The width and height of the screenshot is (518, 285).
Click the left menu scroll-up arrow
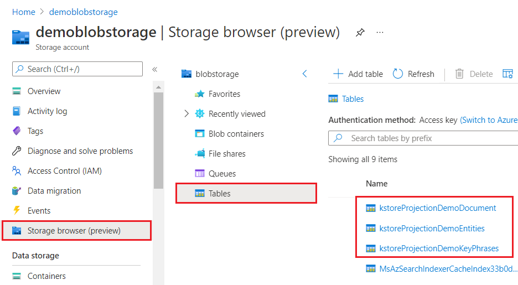click(159, 87)
